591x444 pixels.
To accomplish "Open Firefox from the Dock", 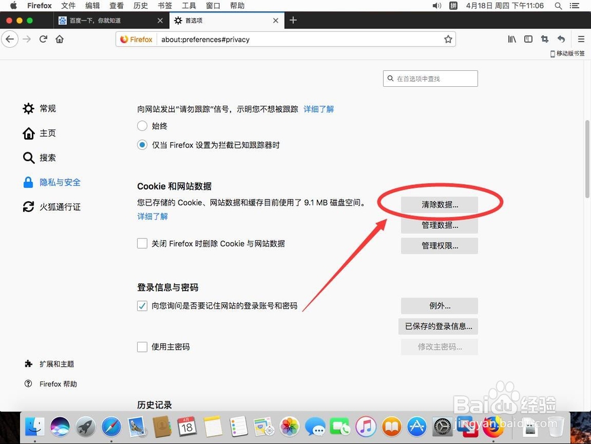I will pos(494,426).
